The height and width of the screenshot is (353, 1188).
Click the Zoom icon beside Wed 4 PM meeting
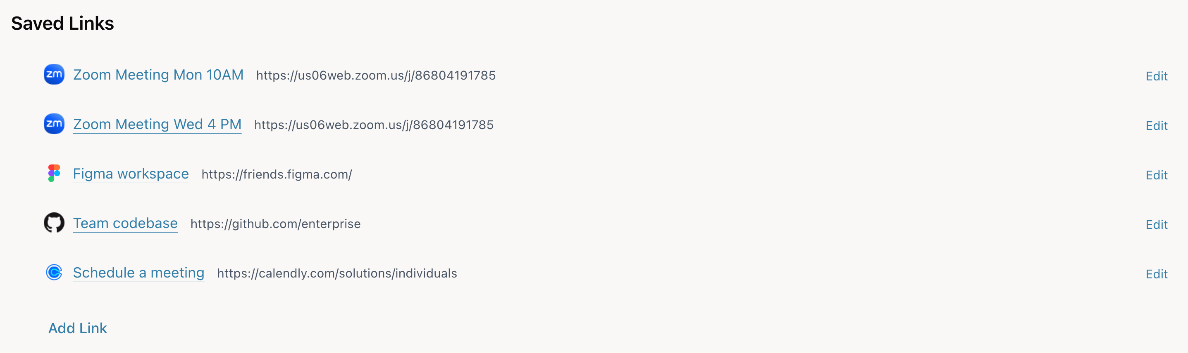point(54,124)
